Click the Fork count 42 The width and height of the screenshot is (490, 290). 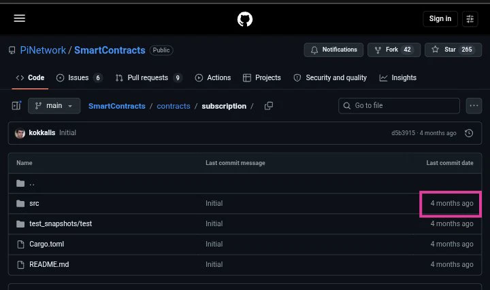pos(407,50)
